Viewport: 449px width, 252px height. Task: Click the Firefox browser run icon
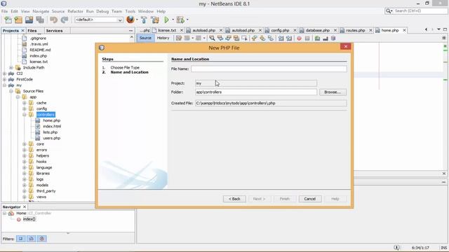click(x=130, y=20)
